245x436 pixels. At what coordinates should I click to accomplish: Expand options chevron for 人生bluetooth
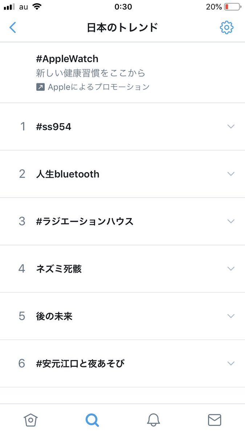click(x=231, y=174)
